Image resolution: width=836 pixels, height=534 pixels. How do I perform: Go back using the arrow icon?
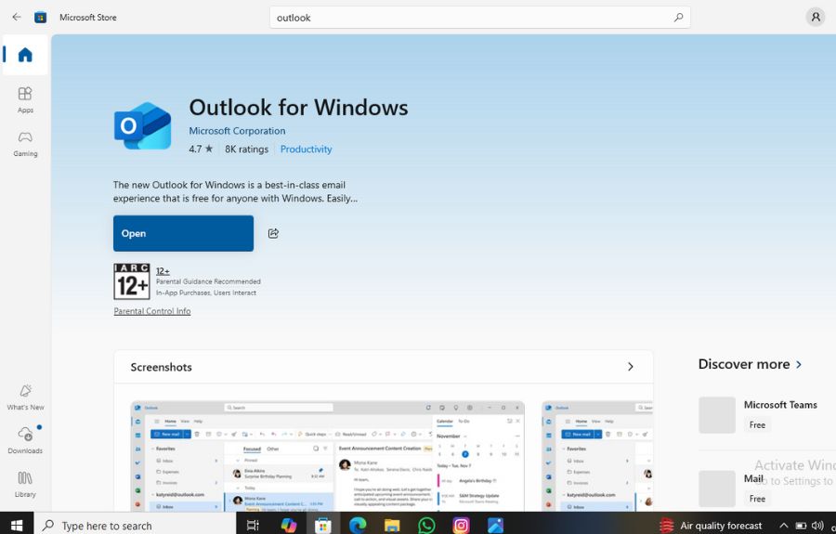pyautogui.click(x=17, y=17)
